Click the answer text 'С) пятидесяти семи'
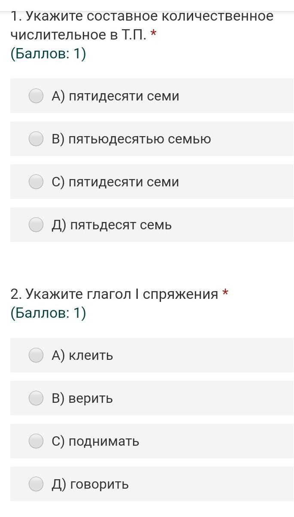The width and height of the screenshot is (294, 517). (115, 182)
